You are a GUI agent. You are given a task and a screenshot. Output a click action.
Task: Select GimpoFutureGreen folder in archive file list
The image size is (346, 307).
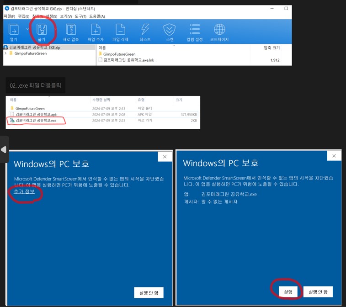pos(119,54)
